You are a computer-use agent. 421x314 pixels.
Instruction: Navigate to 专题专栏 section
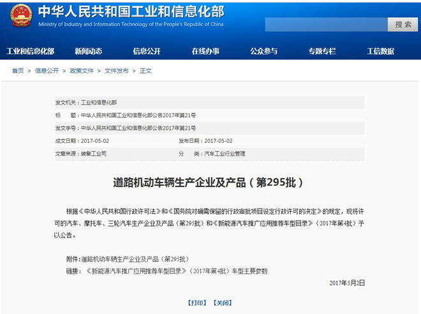322,52
